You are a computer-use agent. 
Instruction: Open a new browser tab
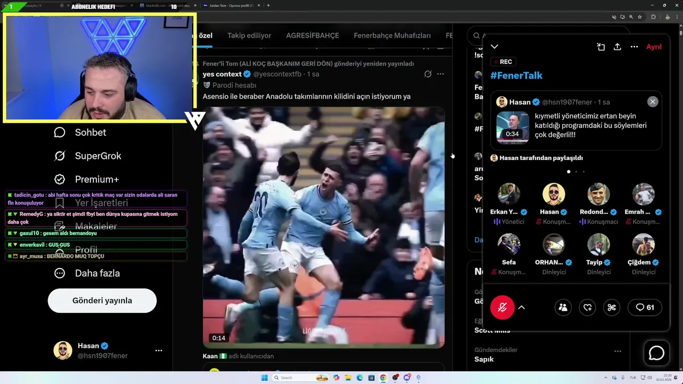(268, 5)
